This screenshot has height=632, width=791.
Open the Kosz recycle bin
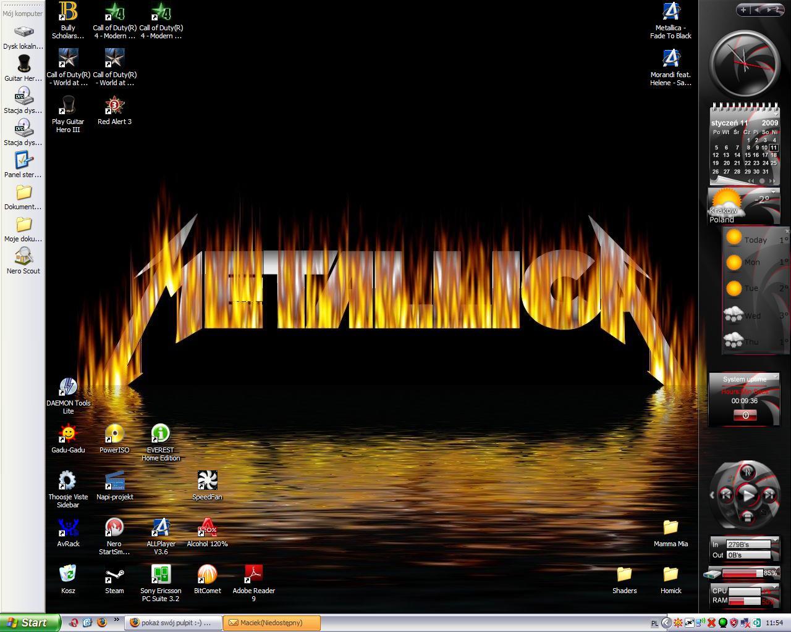(x=68, y=580)
